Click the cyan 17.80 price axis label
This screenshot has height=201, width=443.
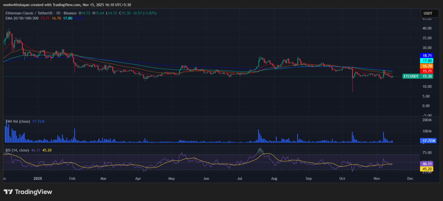(x=427, y=60)
